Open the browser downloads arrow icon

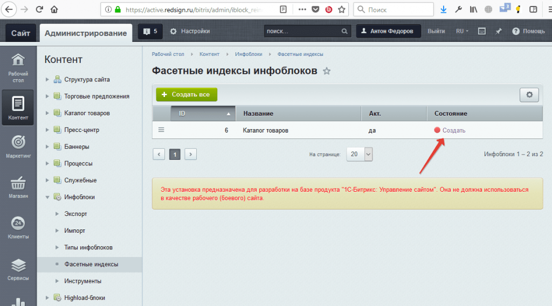[x=444, y=10]
